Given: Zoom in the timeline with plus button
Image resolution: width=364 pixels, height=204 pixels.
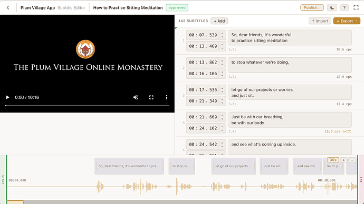Looking at the screenshot, I should pos(344,160).
